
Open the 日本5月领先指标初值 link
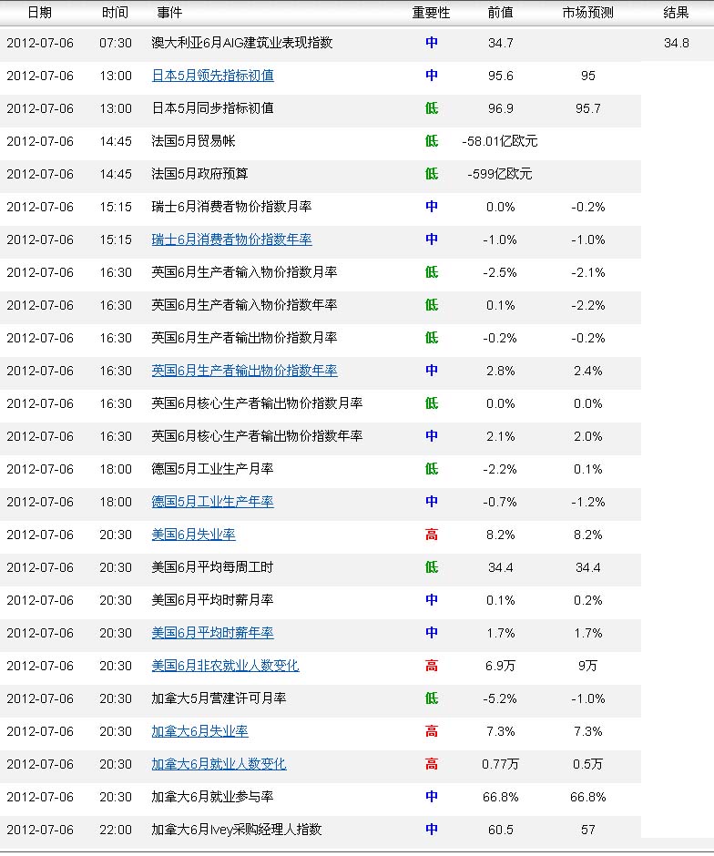coord(212,76)
